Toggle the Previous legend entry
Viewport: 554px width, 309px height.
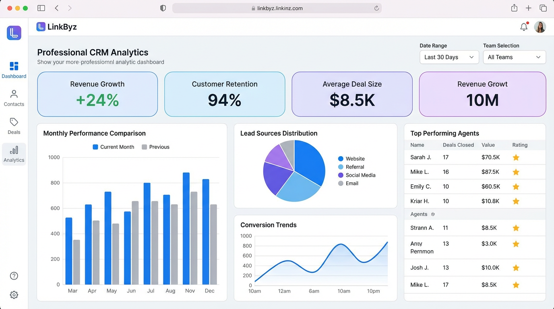[x=155, y=147]
